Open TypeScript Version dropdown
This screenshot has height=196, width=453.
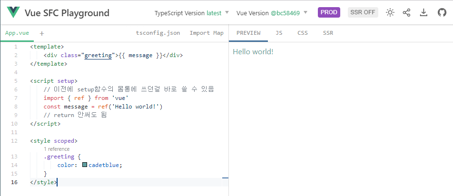[x=192, y=13]
